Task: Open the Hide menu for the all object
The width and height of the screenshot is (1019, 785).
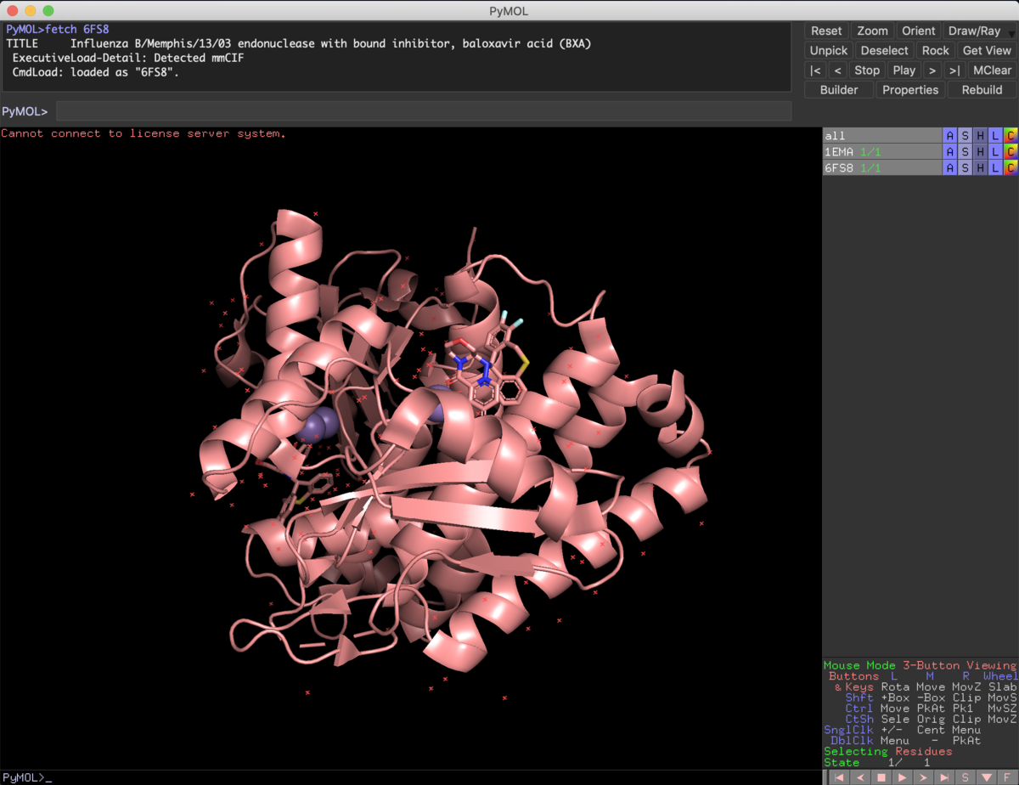Action: (980, 136)
